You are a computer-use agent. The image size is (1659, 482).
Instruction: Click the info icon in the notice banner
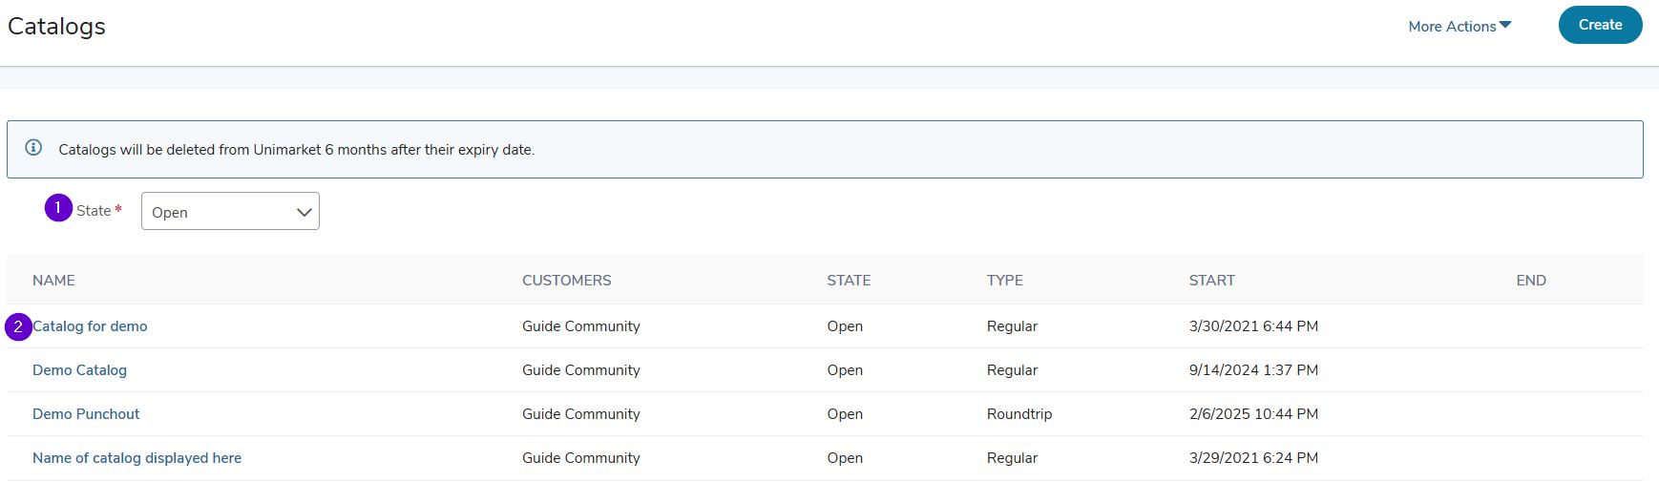(33, 148)
